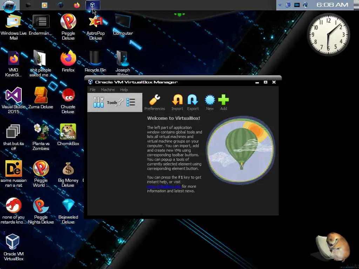359x269 pixels.
Task: Open the Machine menu in VirtualBox
Action: pos(108,90)
